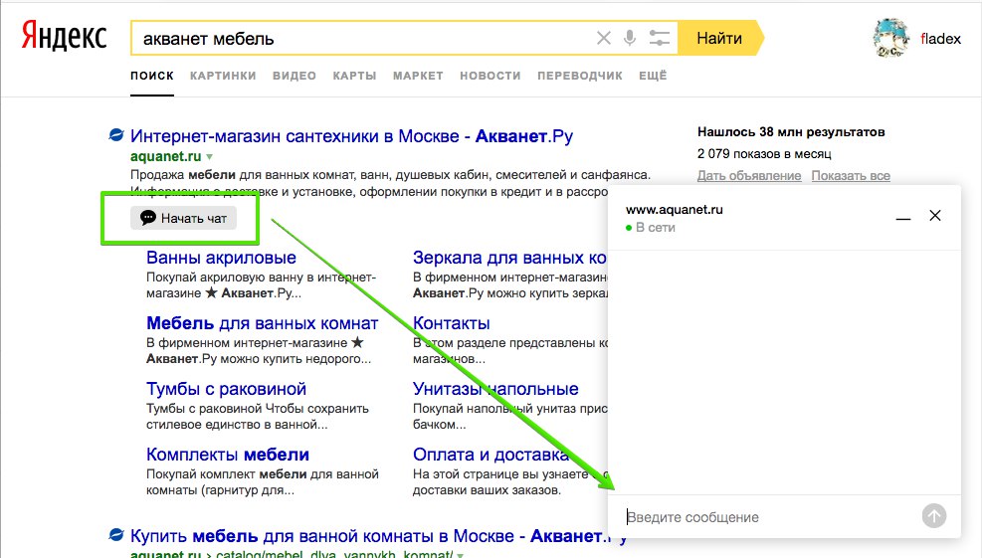
Task: Click the Начать чат button
Action: (183, 218)
